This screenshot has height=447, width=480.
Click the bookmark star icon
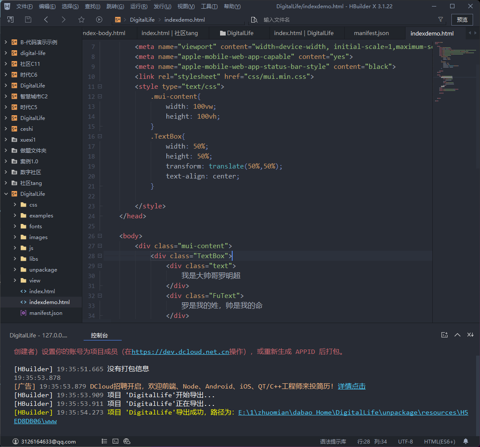81,19
